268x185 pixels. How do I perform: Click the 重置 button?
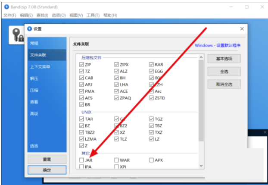click(47, 159)
